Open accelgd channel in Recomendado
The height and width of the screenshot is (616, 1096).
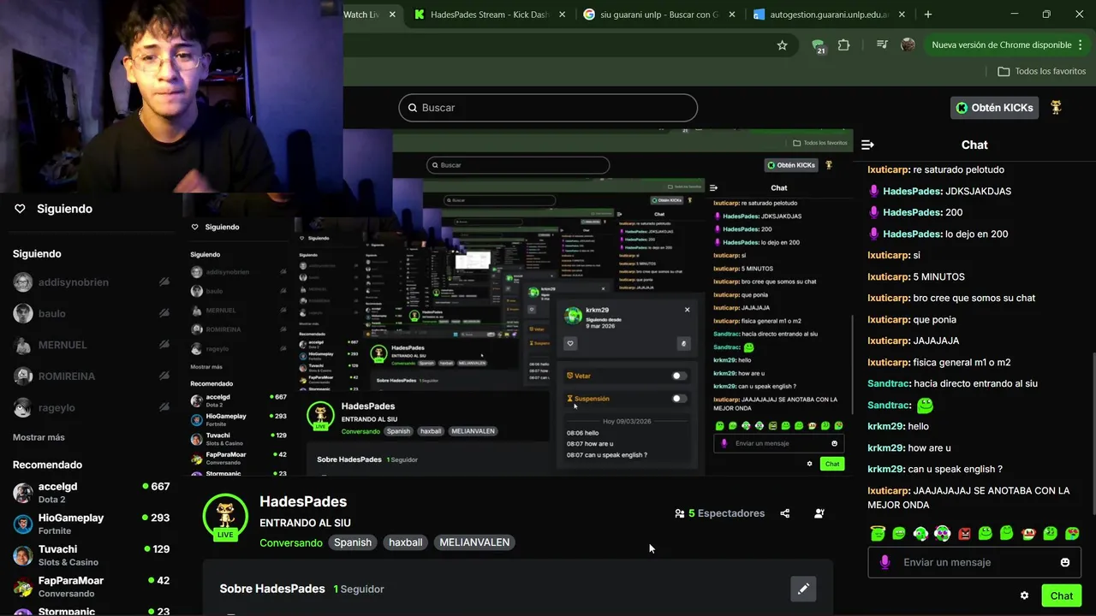coord(91,493)
